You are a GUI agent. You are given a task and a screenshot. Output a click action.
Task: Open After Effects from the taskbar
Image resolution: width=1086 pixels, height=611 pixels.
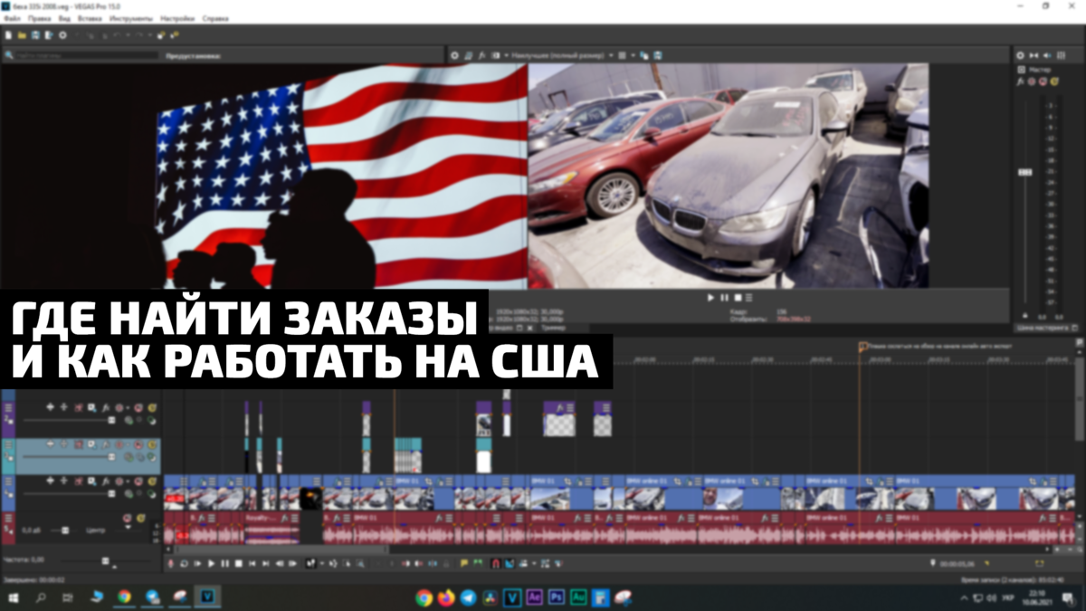(x=535, y=597)
